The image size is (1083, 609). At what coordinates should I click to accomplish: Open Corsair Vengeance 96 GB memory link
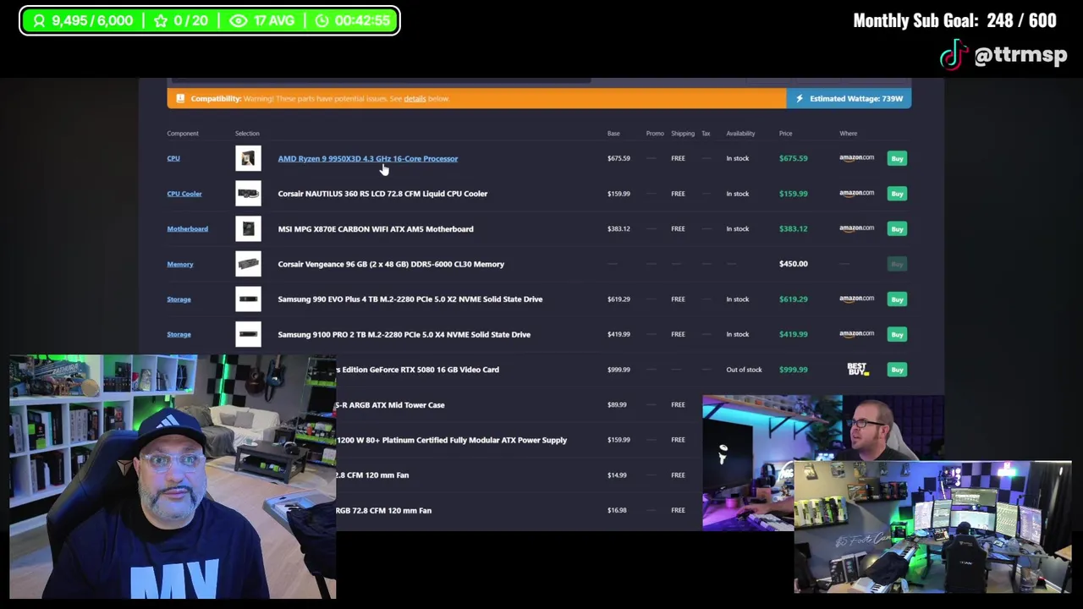391,264
